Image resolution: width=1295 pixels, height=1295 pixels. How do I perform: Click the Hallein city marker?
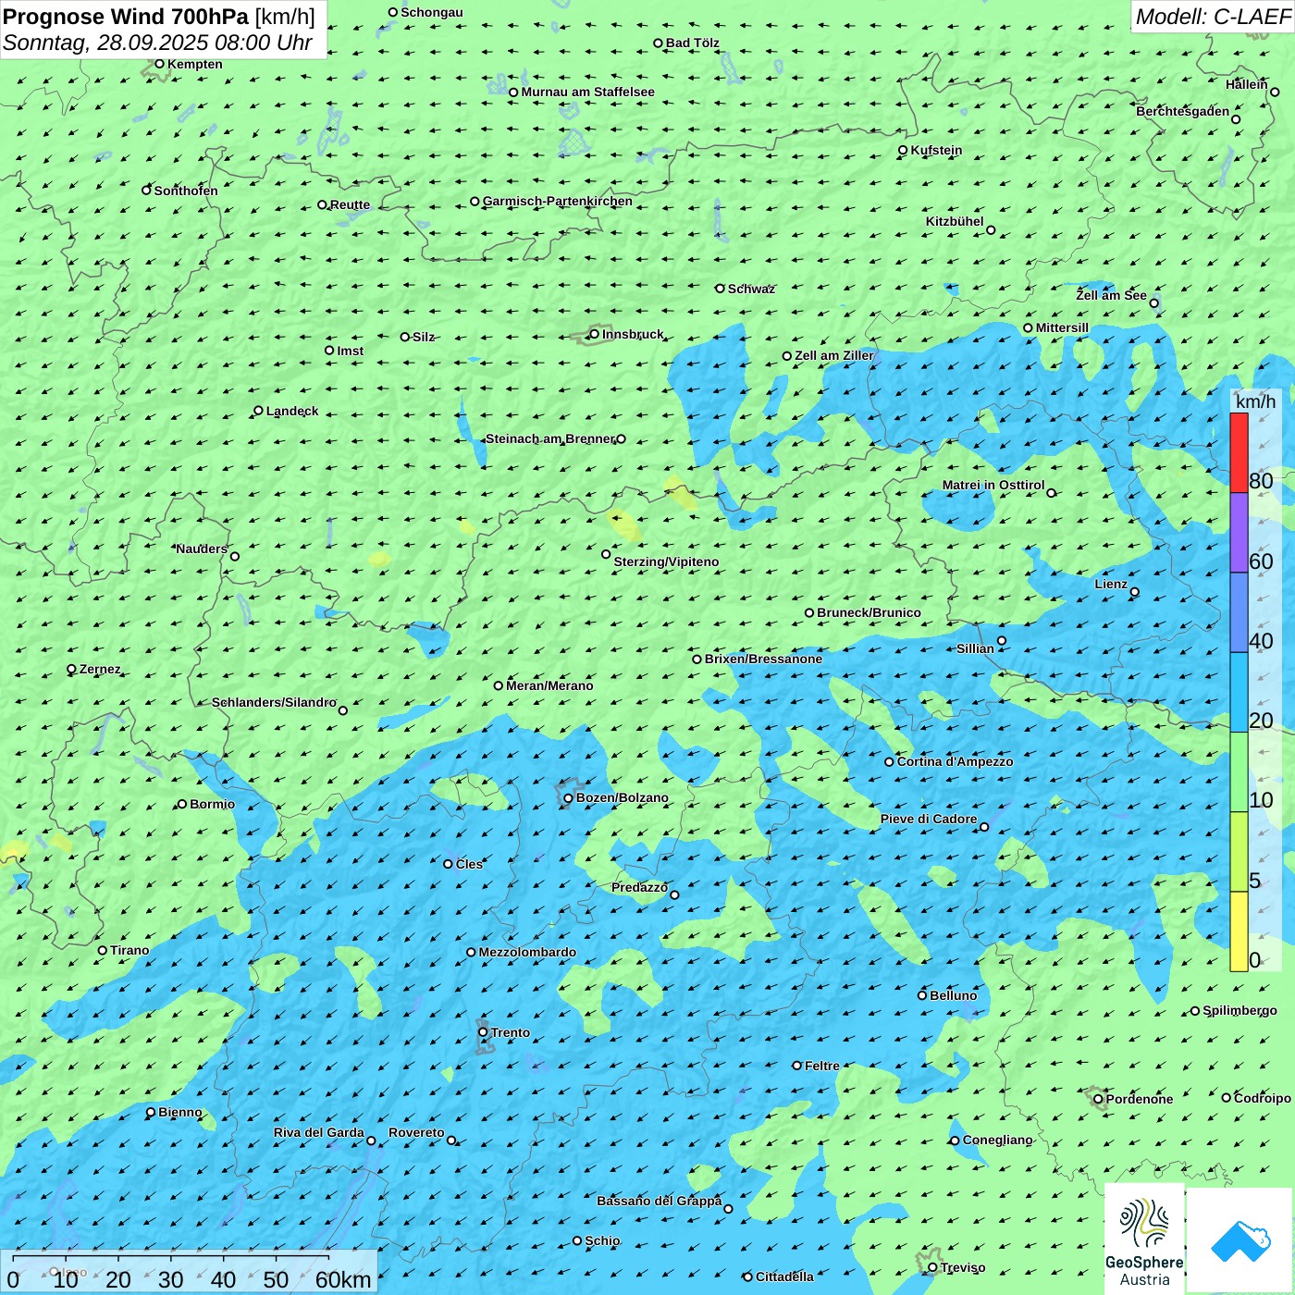click(x=1275, y=92)
